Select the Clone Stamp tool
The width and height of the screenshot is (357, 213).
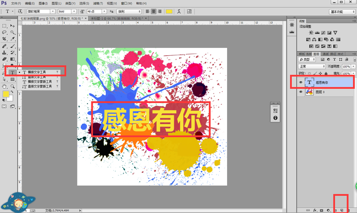[x=4, y=52]
